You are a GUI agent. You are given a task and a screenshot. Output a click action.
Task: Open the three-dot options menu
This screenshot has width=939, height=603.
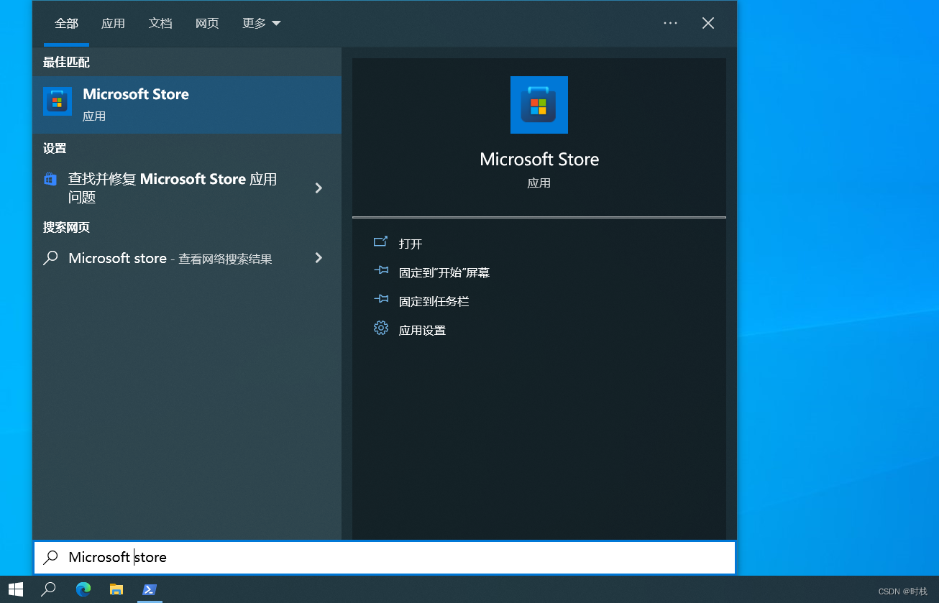[x=670, y=23]
